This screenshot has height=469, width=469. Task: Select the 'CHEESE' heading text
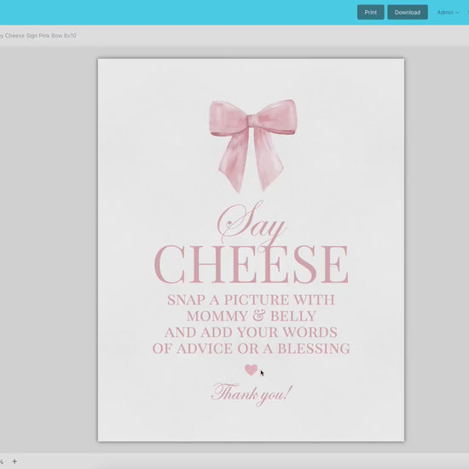[252, 264]
